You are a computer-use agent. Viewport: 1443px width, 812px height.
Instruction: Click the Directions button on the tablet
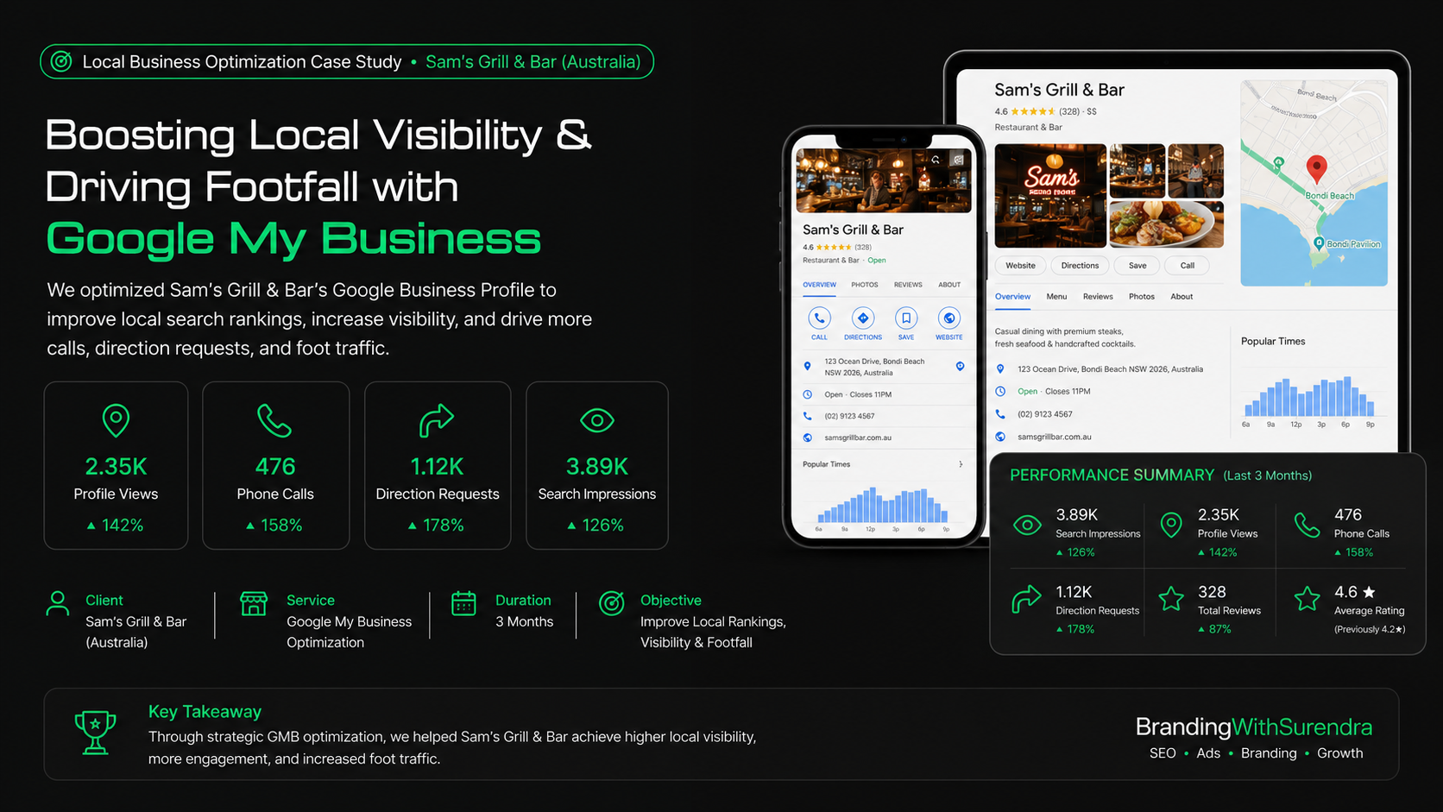pos(1080,266)
